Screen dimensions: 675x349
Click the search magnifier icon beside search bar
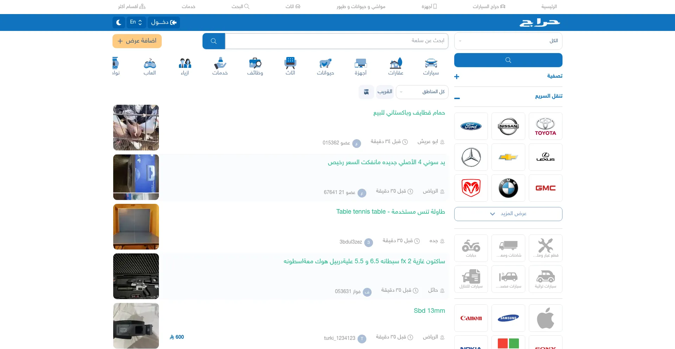tap(213, 41)
